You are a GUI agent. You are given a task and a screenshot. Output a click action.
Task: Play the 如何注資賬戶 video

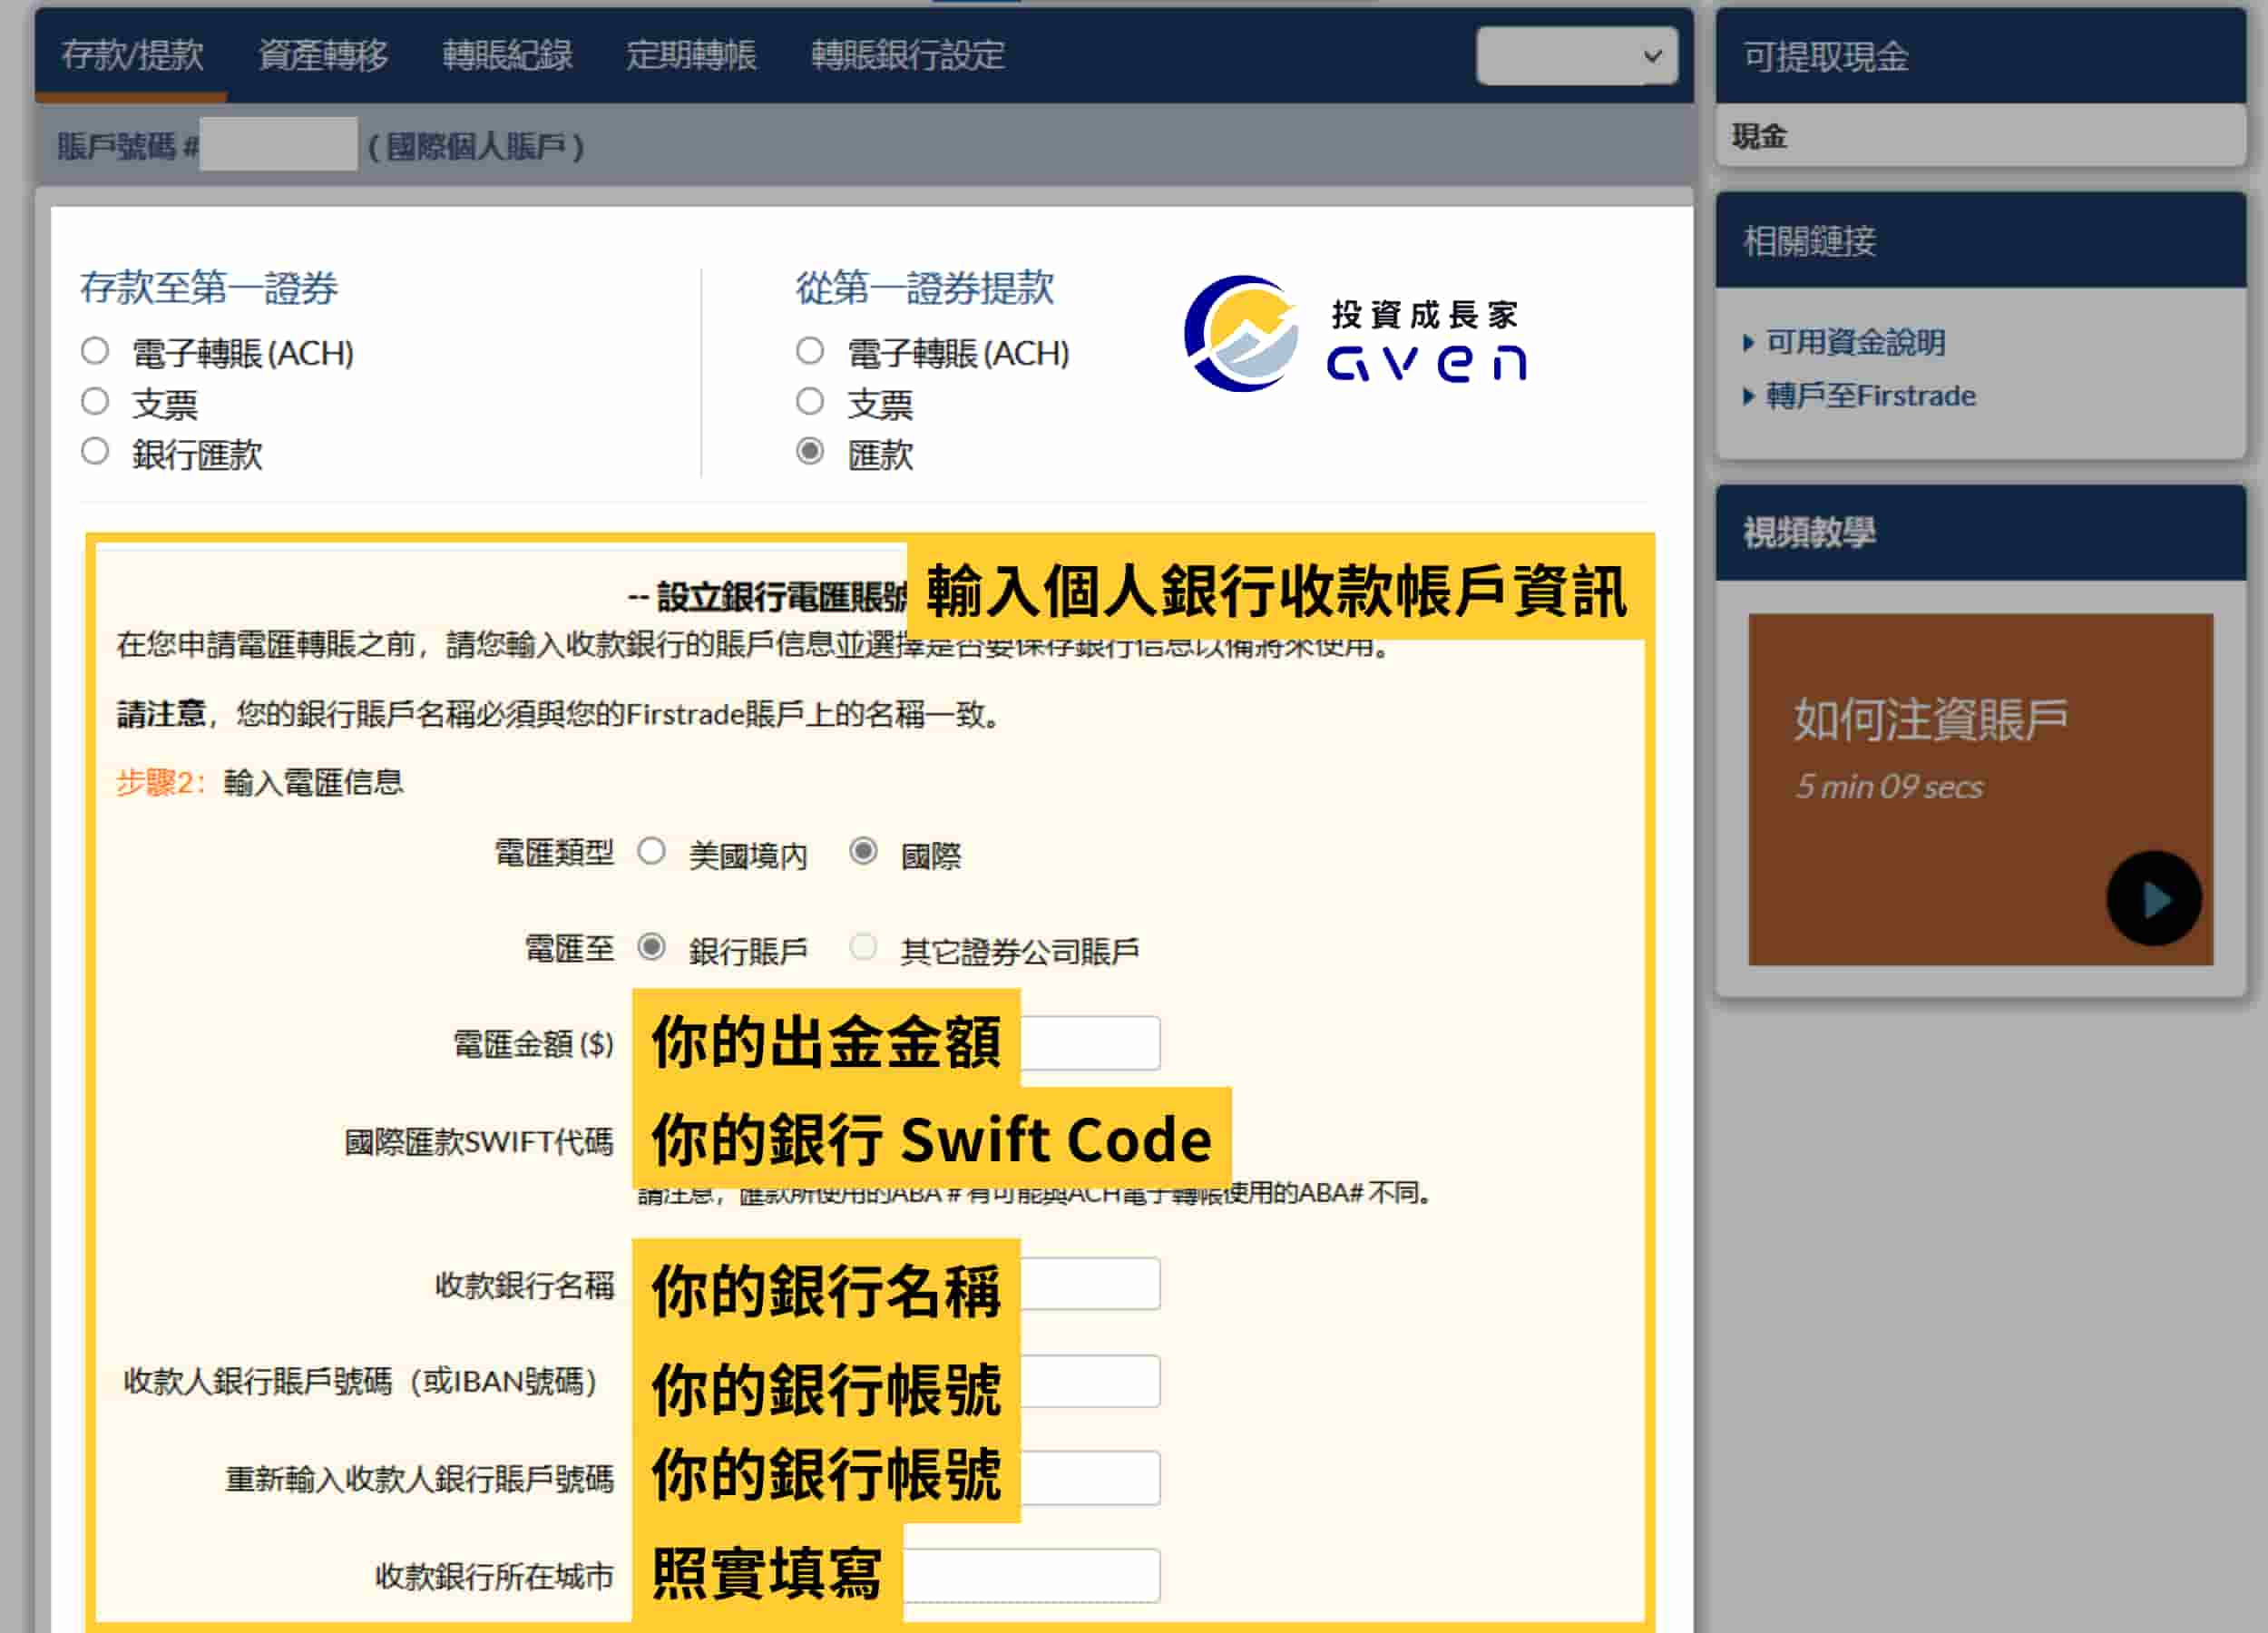tap(2155, 899)
